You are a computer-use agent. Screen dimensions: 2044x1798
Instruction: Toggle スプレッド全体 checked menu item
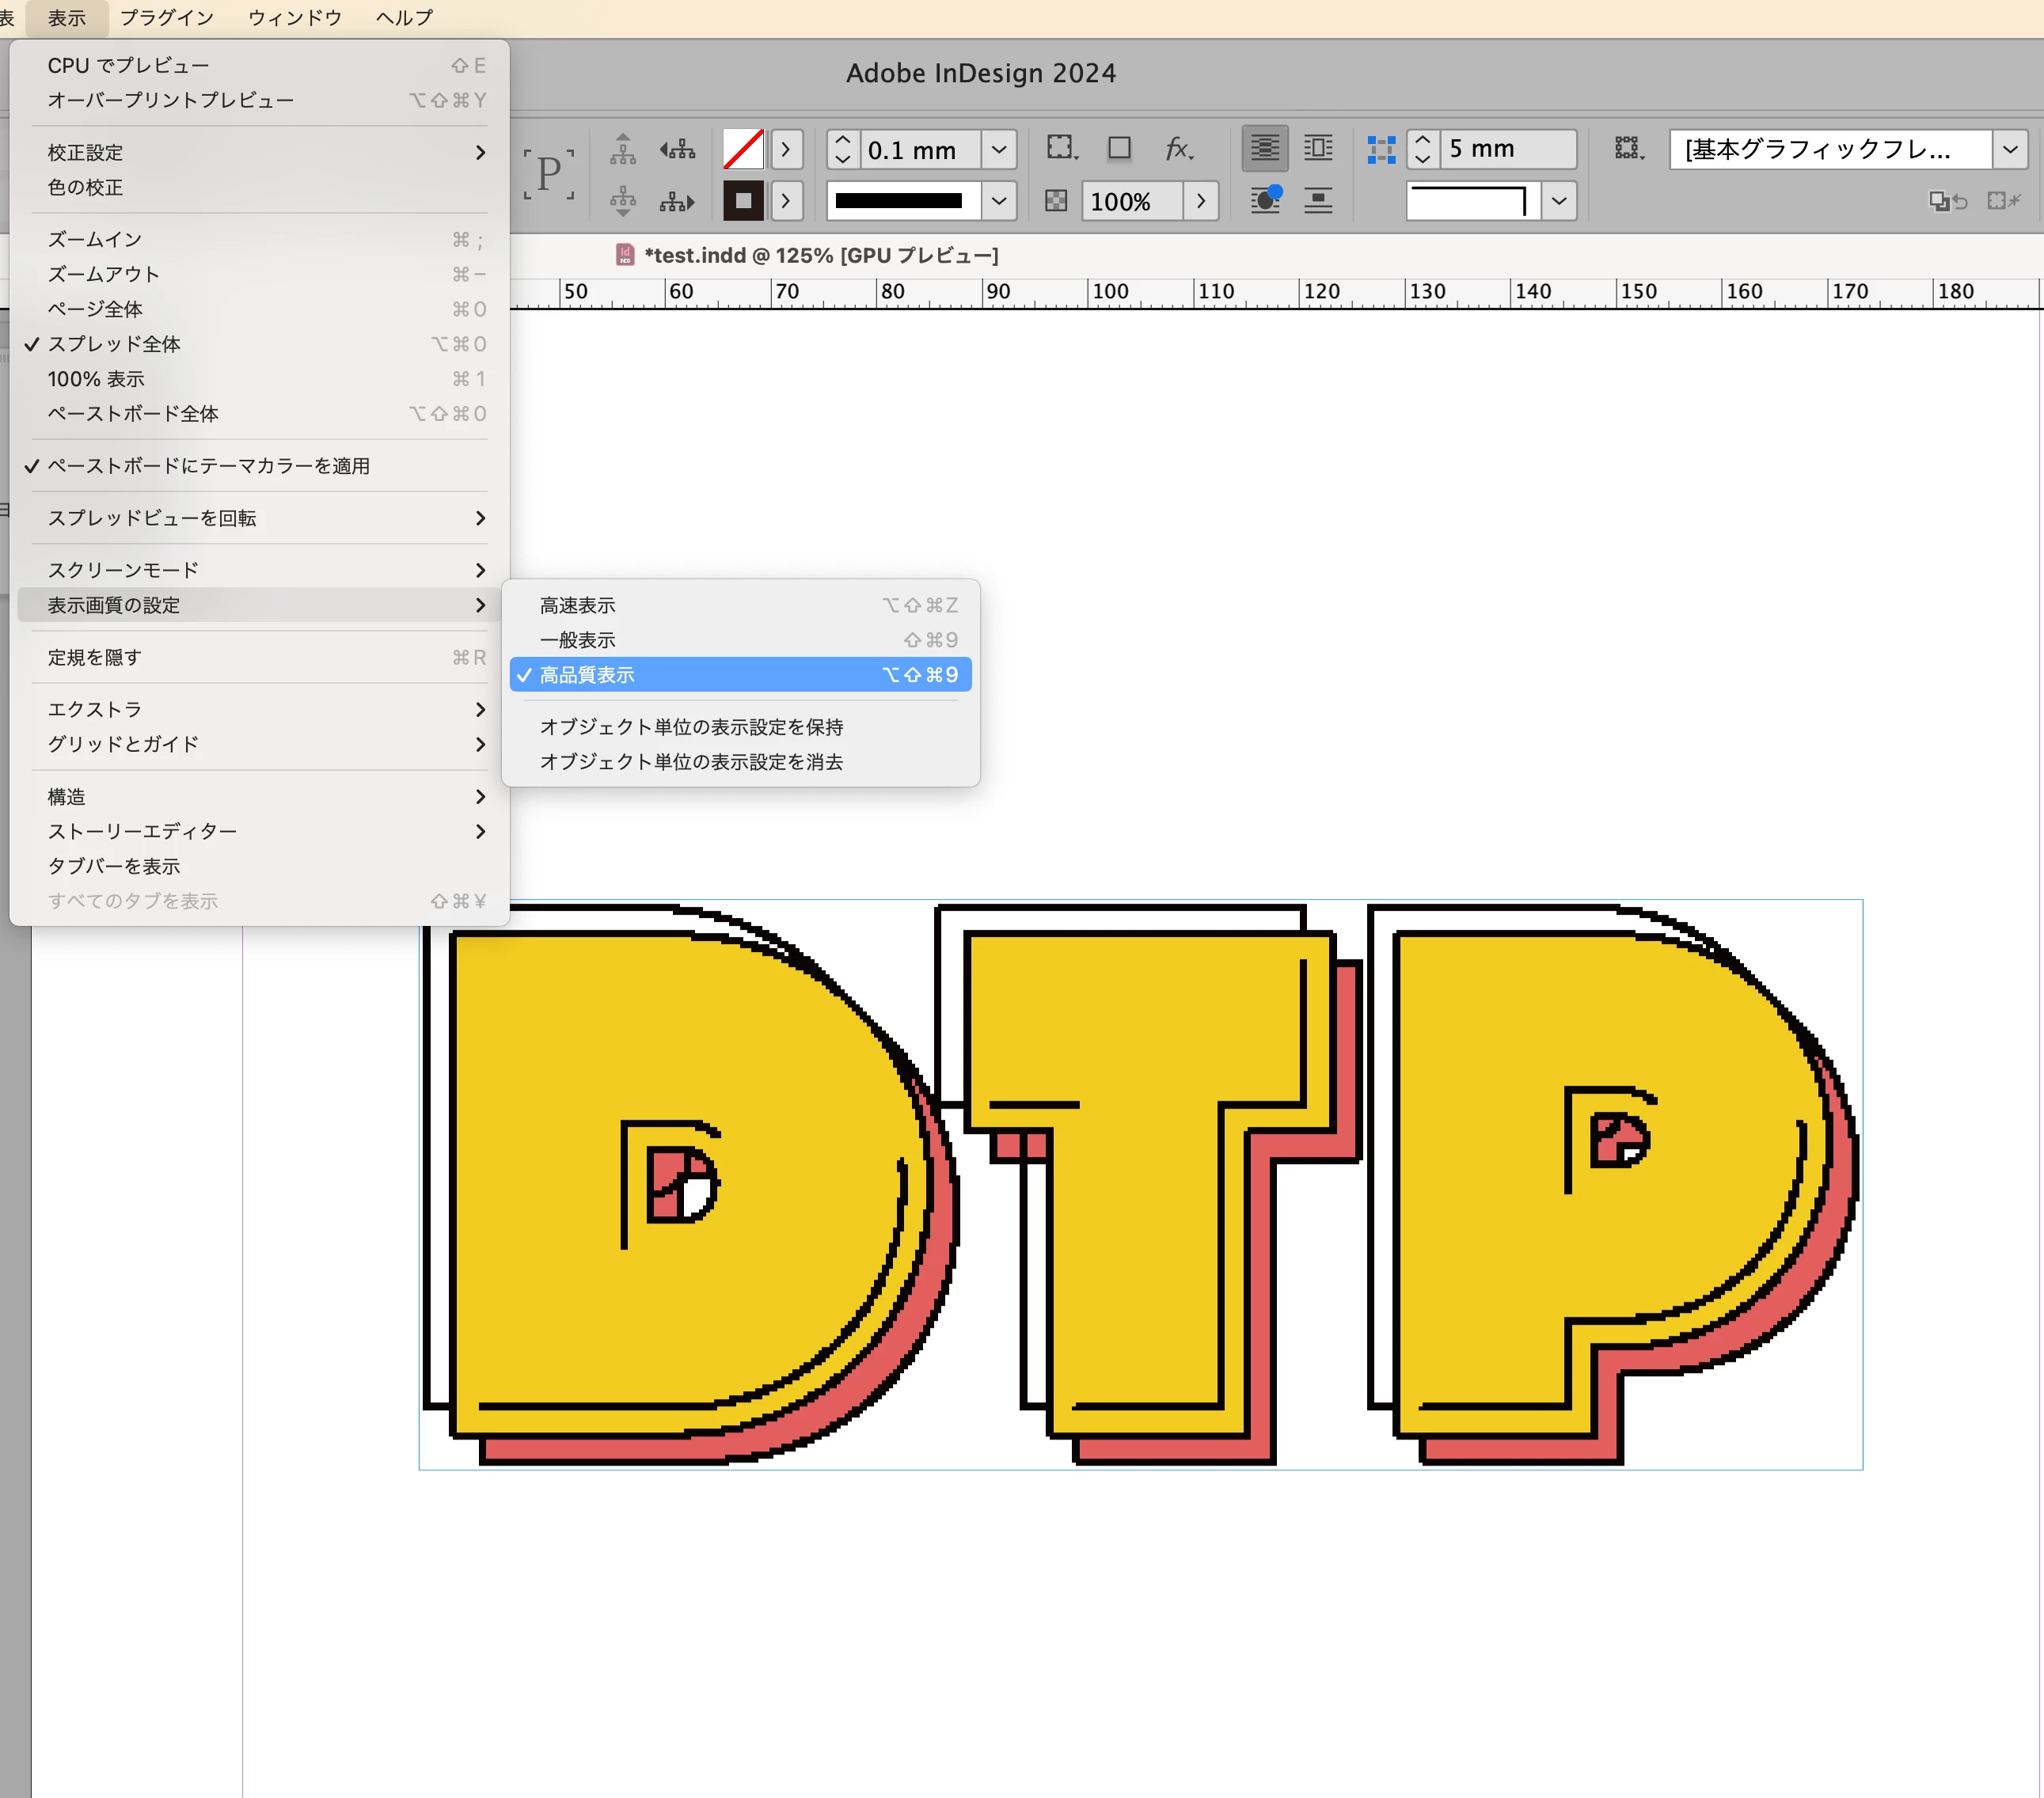[x=114, y=343]
